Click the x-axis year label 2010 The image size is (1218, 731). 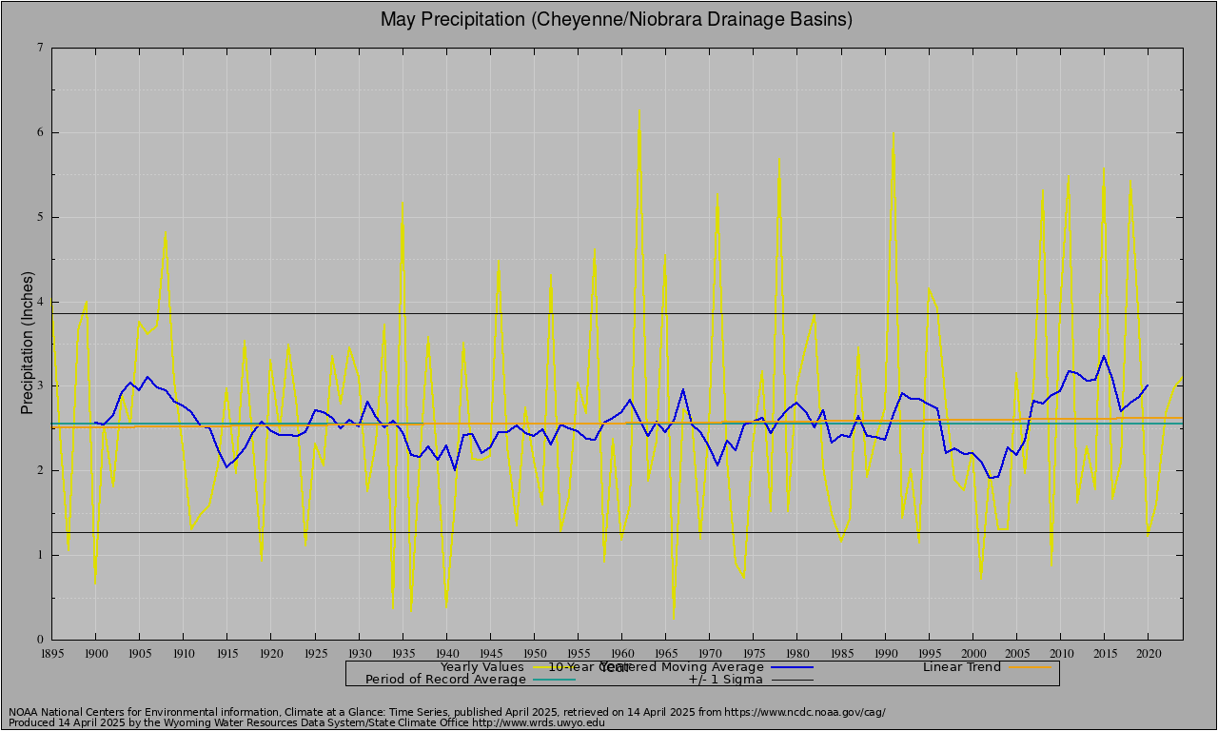tap(1060, 653)
